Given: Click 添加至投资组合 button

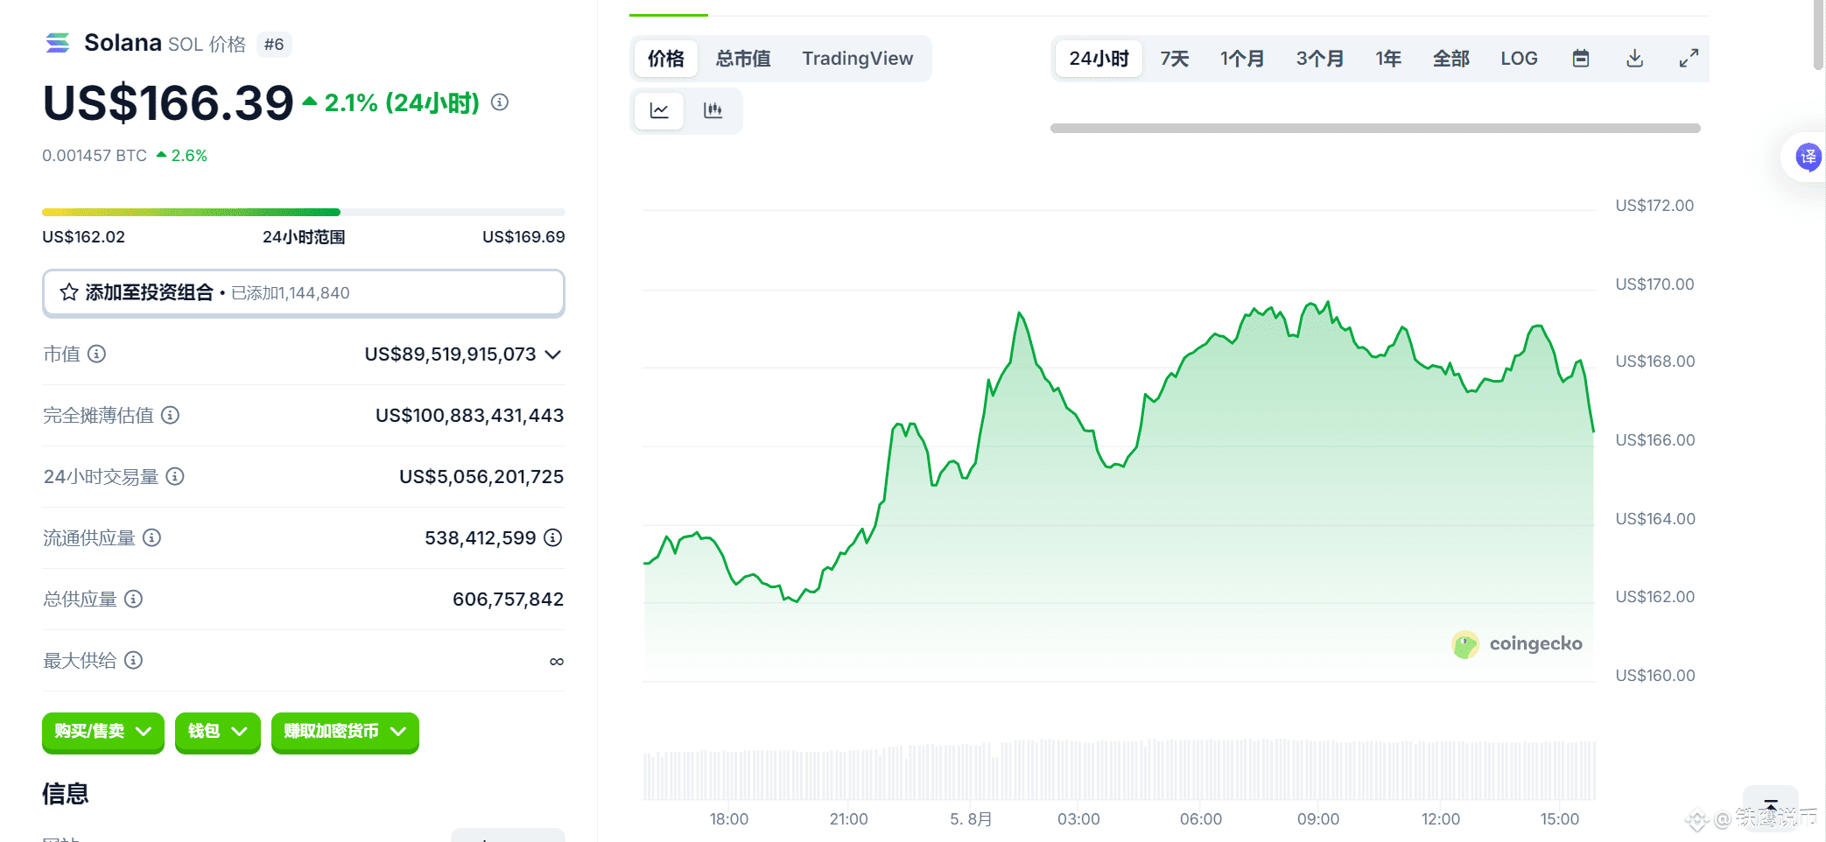Looking at the screenshot, I should pos(303,292).
